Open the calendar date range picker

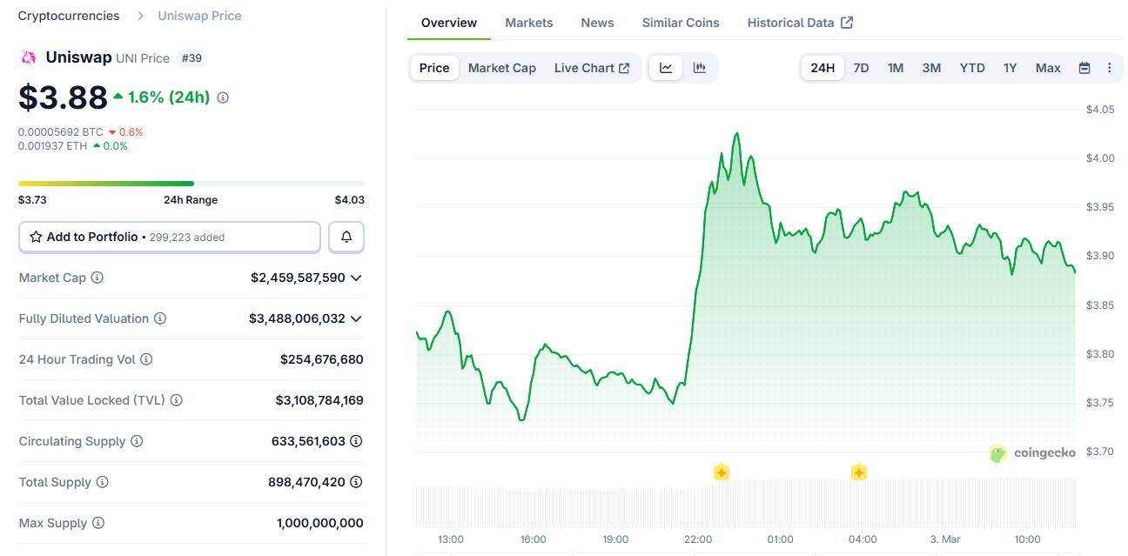1084,68
